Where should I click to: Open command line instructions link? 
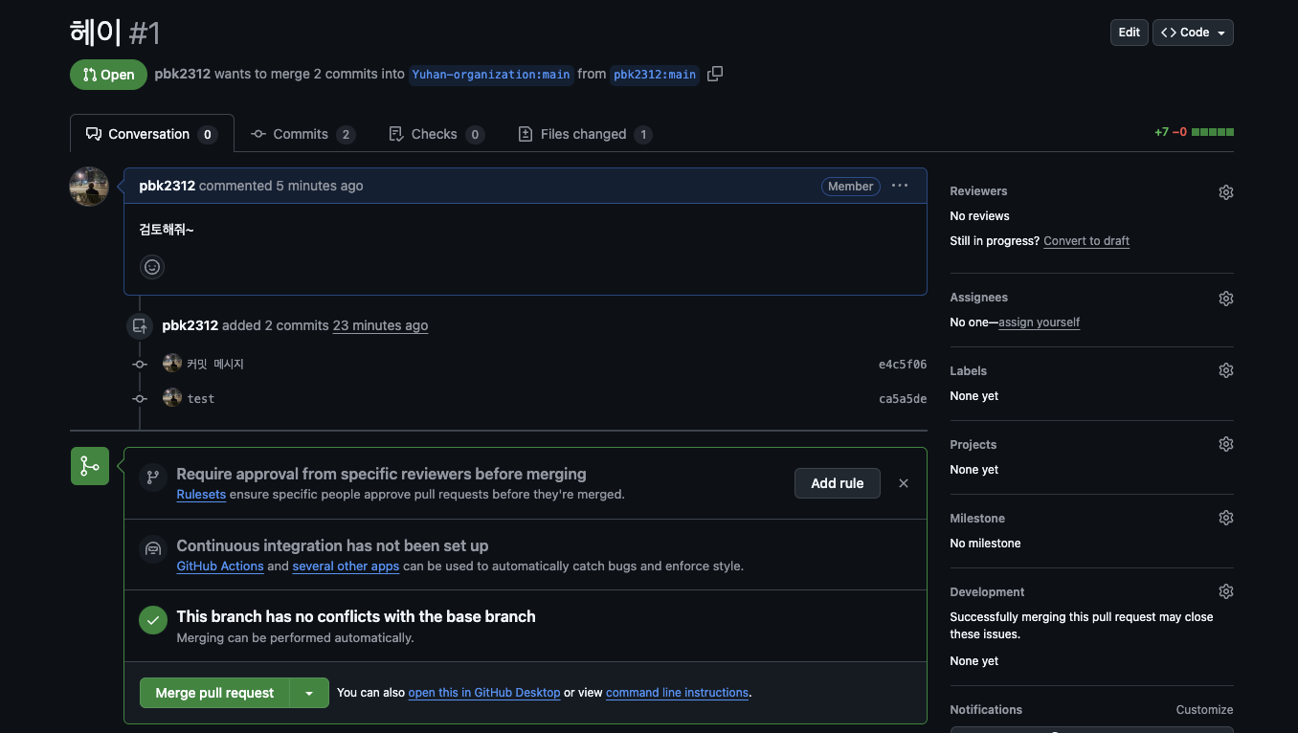coord(677,693)
